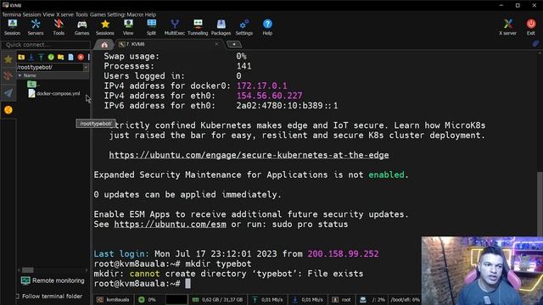Open the sidebar Macros paper plane icon
Image resolution: width=543 pixels, height=305 pixels.
(x=8, y=92)
